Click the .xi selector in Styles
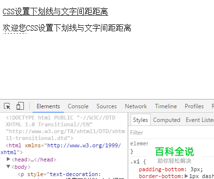This screenshot has height=179, width=214. tap(135, 161)
